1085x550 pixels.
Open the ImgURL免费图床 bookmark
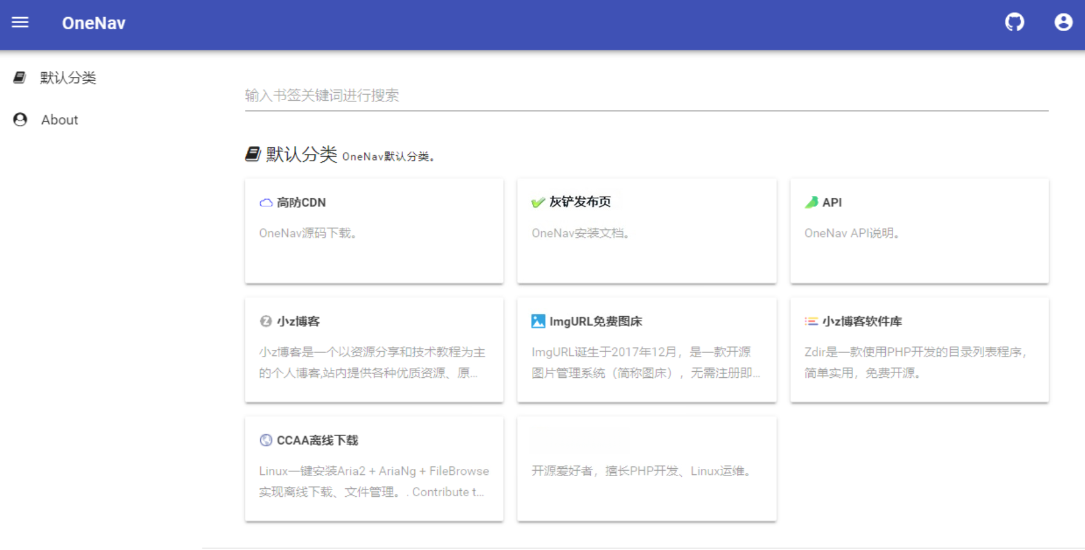pos(596,322)
